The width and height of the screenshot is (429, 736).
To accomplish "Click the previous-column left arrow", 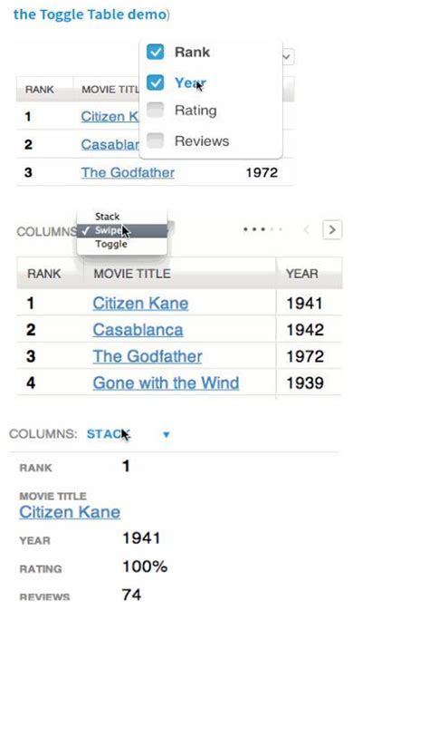I will point(307,229).
